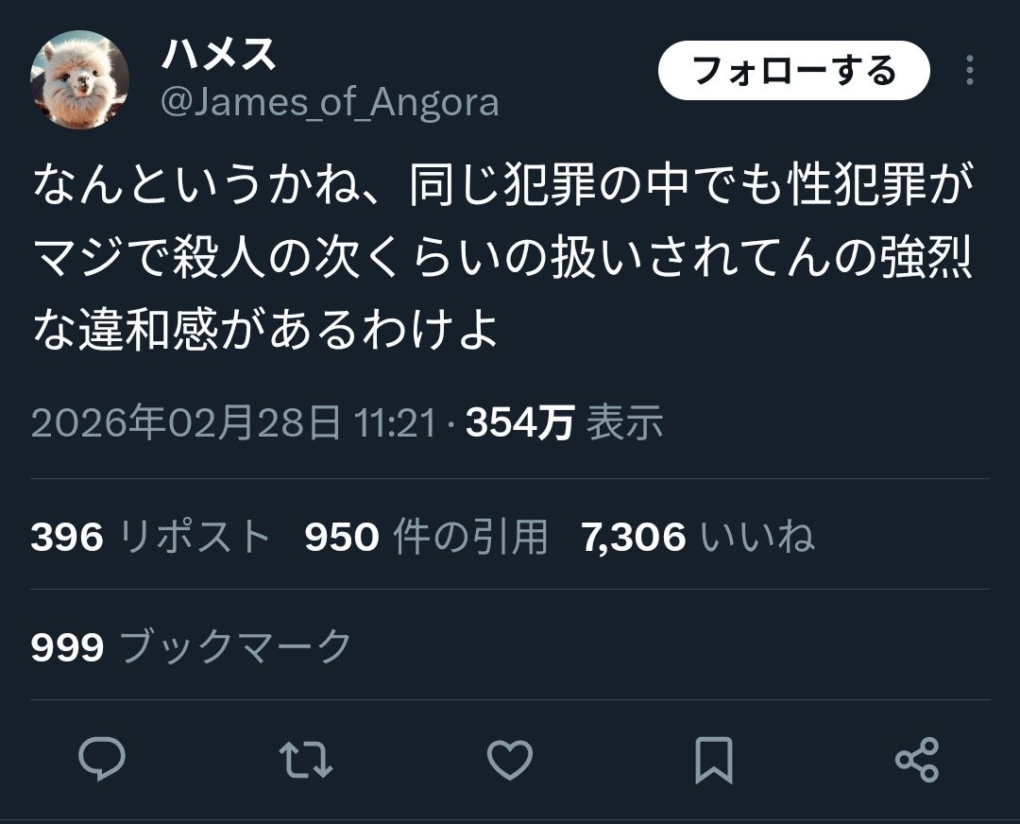Open the share icon menu
The height and width of the screenshot is (824, 1020).
917,760
